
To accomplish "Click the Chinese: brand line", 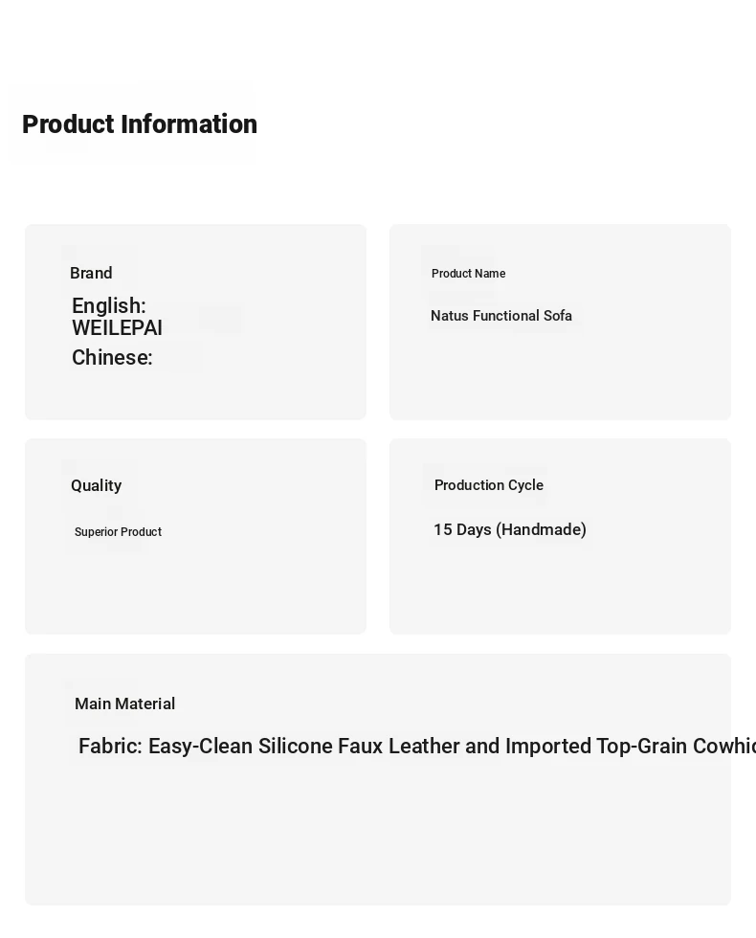I will pyautogui.click(x=113, y=357).
